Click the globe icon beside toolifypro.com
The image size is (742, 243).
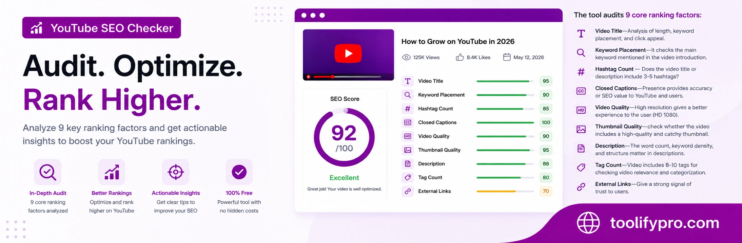[x=588, y=223]
